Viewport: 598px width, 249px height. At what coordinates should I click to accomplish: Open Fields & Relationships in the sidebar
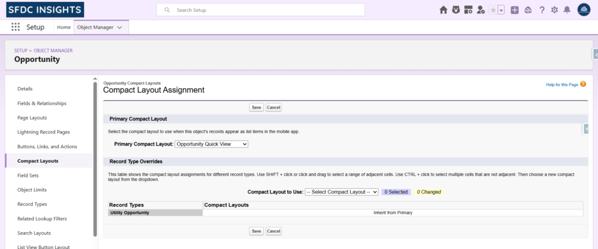point(41,103)
